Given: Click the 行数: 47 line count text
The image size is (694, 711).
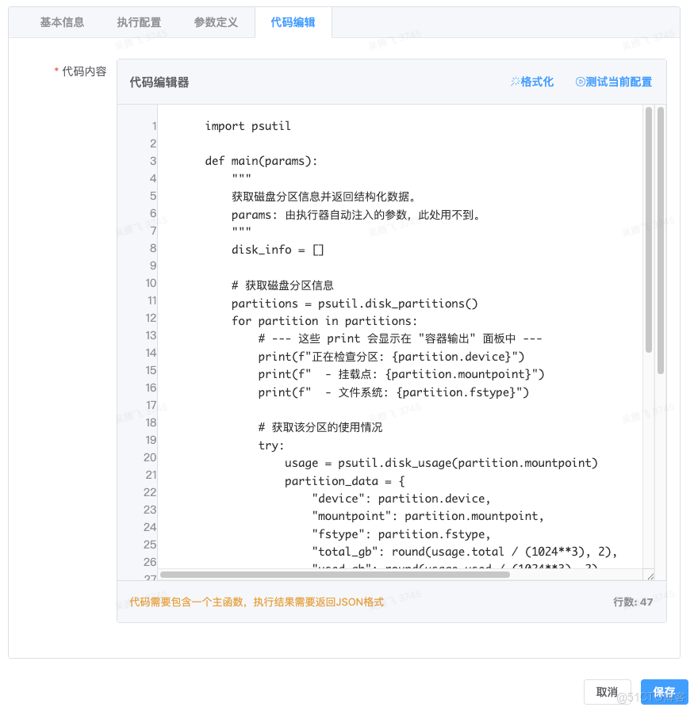Looking at the screenshot, I should click(x=633, y=602).
